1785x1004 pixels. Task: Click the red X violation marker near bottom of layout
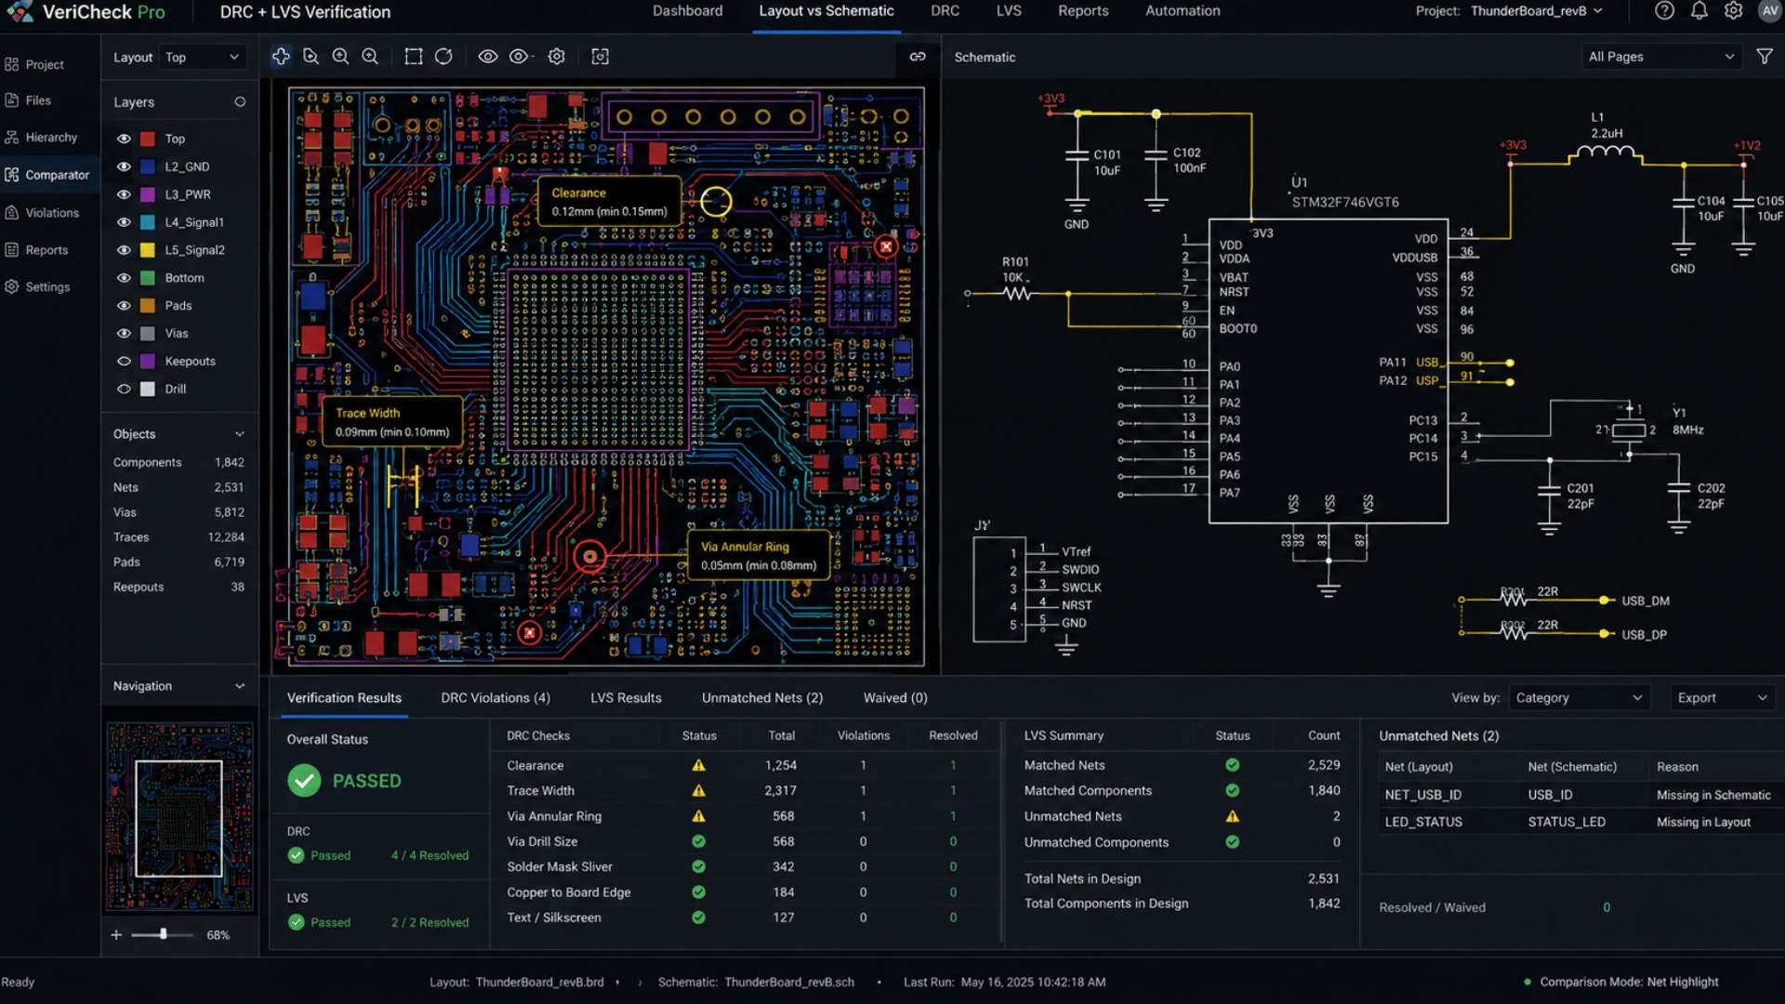click(530, 633)
